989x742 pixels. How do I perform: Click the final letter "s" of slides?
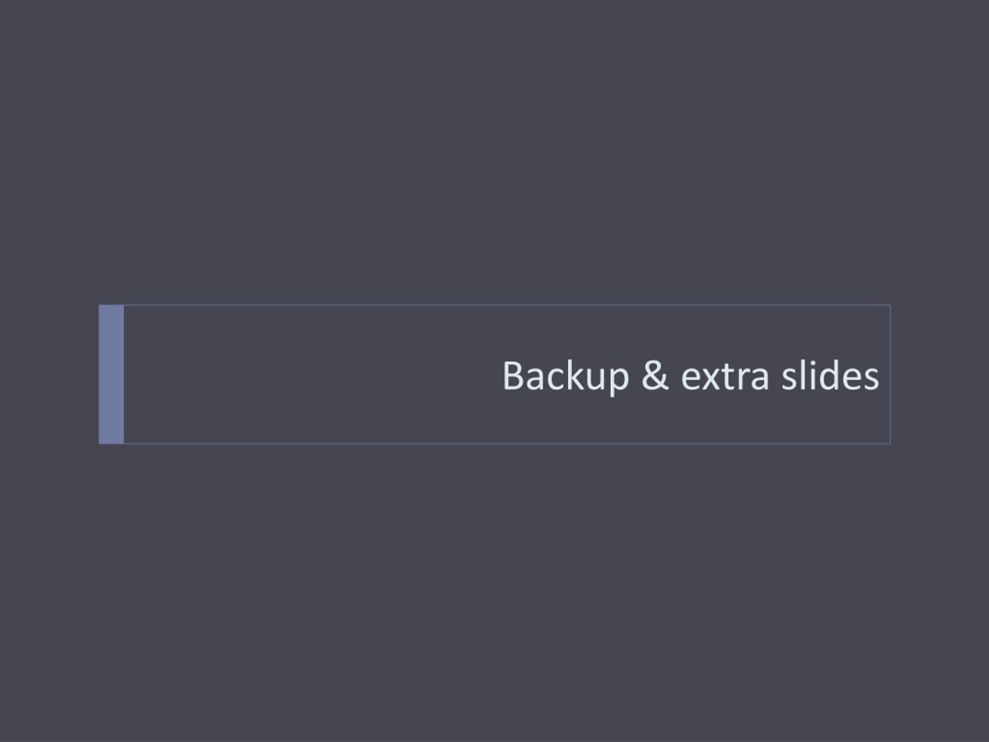click(871, 379)
